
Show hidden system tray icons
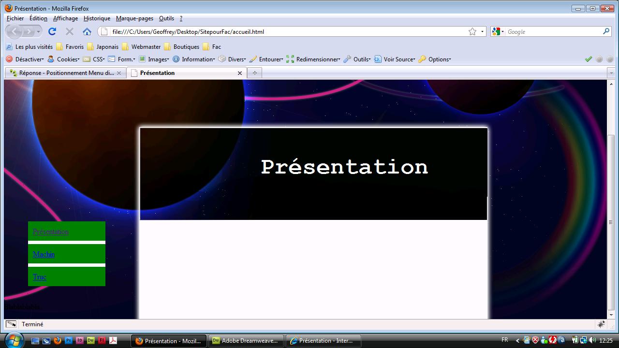(x=517, y=340)
